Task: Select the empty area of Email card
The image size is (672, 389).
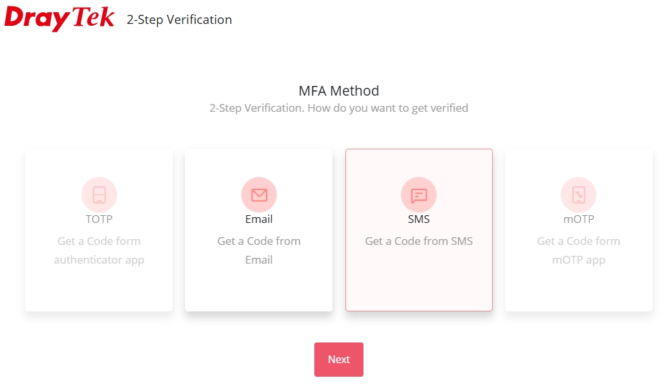Action: coord(259,289)
